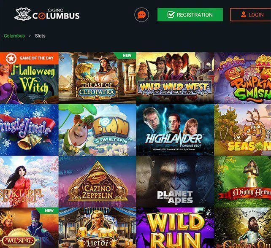Click the Game of the Day star icon
The image size is (271, 248).
(x=11, y=58)
